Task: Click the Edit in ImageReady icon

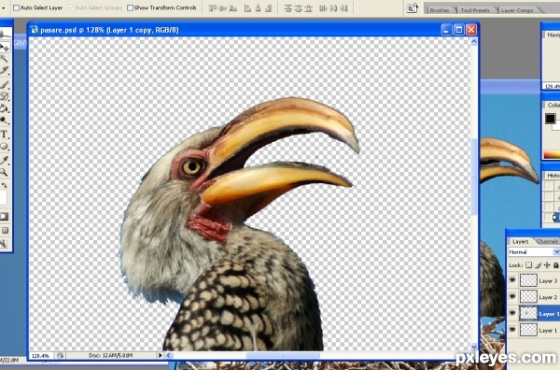Action: click(5, 244)
